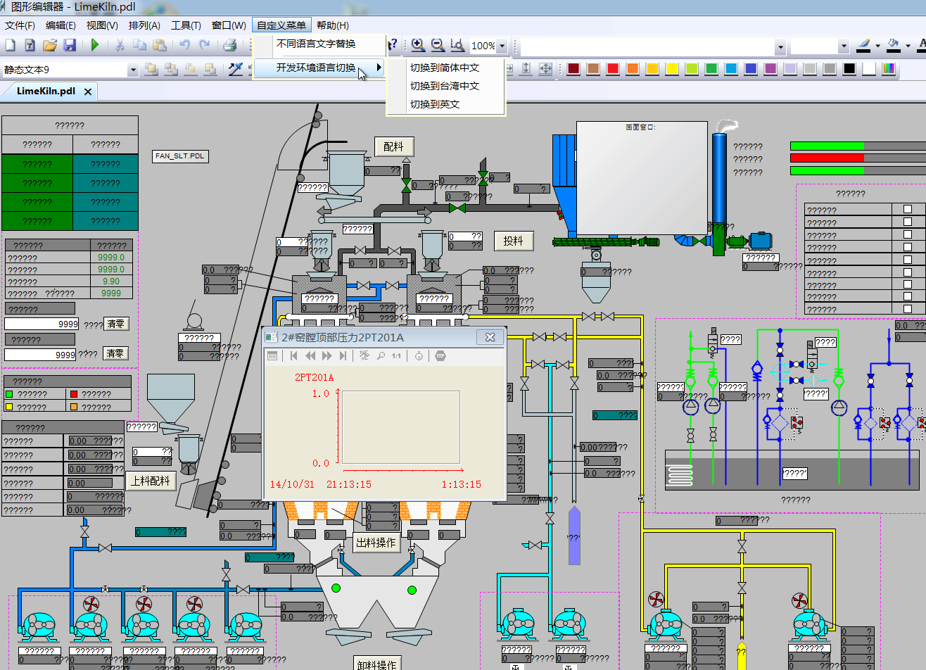This screenshot has width=926, height=670.
Task: Select 切换到英文 from the submenu
Action: [x=435, y=104]
